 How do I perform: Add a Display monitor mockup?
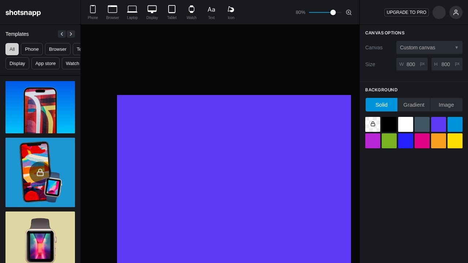(x=152, y=12)
